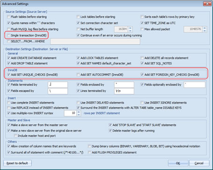Toggle Fields terminated by checkbox
The height and width of the screenshot is (170, 213).
point(8,85)
